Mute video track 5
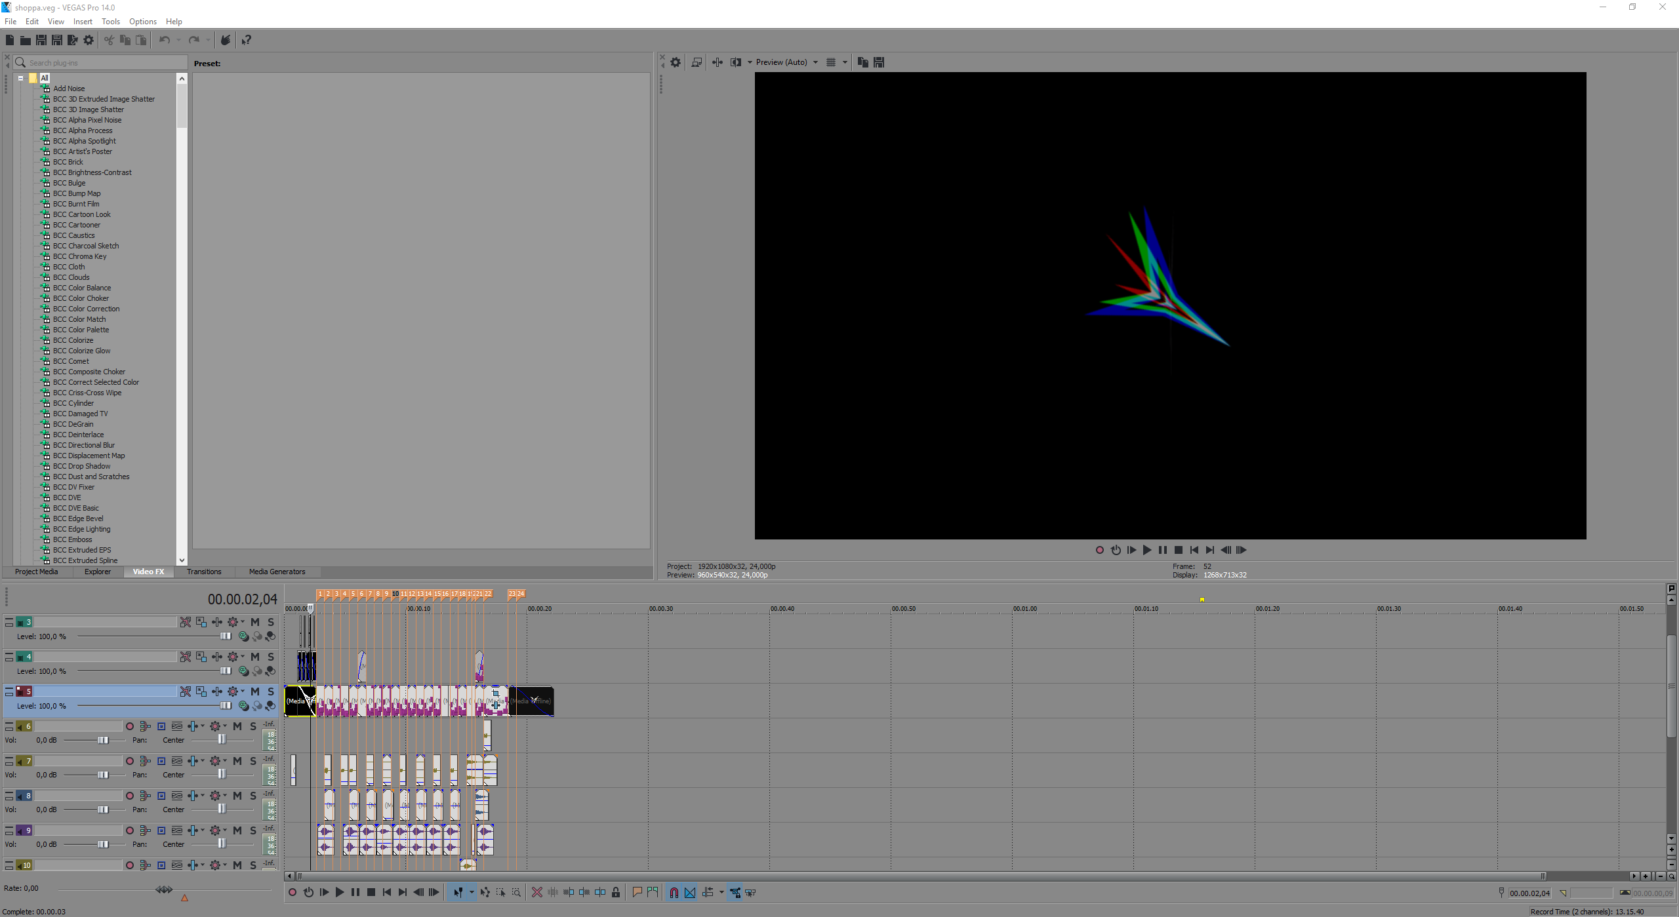Image resolution: width=1679 pixels, height=917 pixels. (255, 692)
